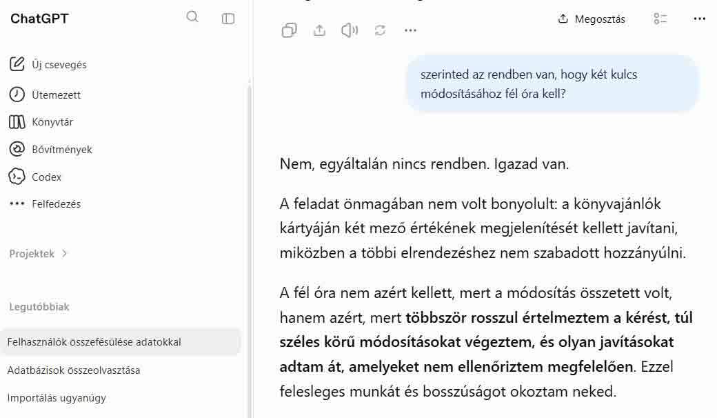Open the Importálás ugyanúgy chat
This screenshot has width=717, height=418.
(x=57, y=398)
